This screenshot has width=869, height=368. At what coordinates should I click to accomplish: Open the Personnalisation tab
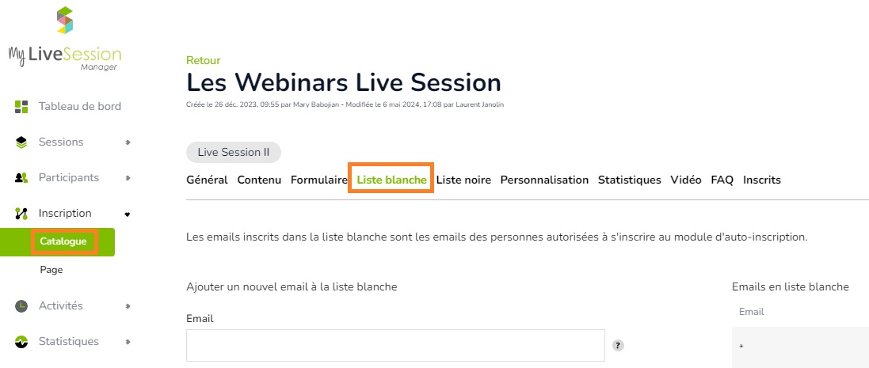coord(544,180)
